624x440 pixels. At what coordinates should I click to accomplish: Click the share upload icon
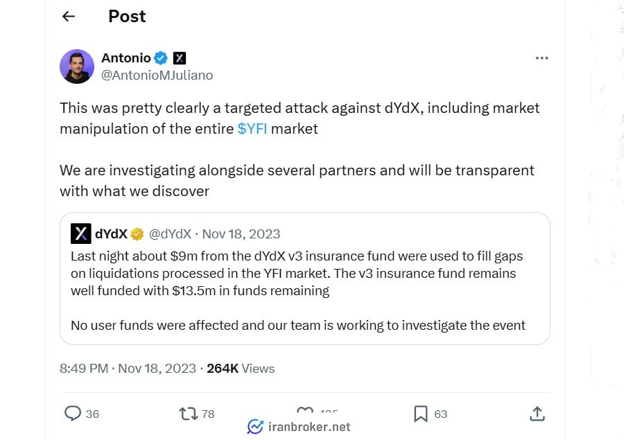point(537,414)
